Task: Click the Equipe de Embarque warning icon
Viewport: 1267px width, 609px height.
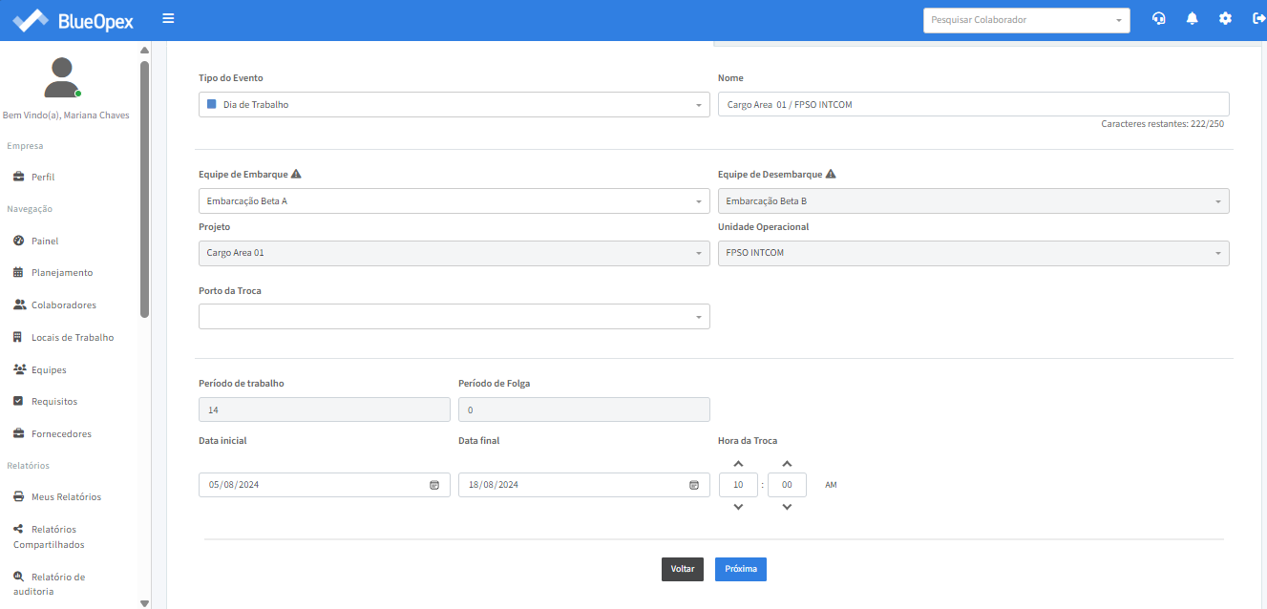Action: (x=296, y=174)
